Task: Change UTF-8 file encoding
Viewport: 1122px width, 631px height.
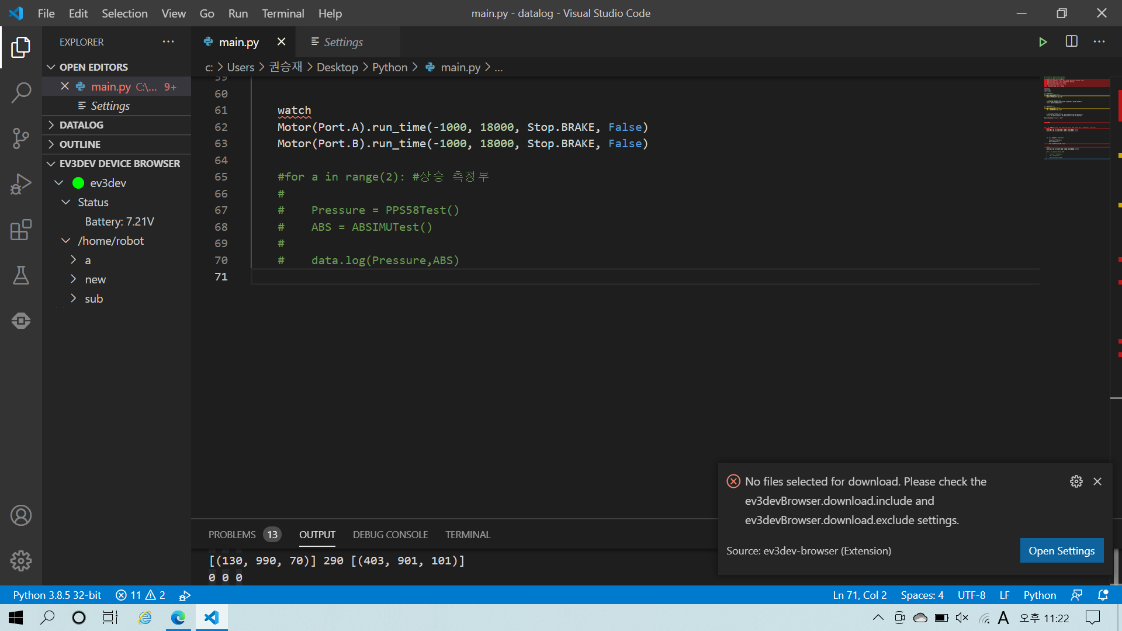Action: [x=971, y=595]
